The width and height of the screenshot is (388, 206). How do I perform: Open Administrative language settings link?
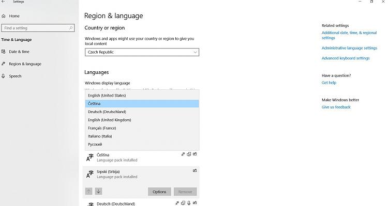pos(349,48)
